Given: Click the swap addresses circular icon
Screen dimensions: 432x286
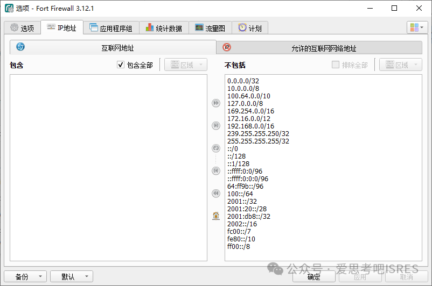Looking at the screenshot, I should point(216,148).
